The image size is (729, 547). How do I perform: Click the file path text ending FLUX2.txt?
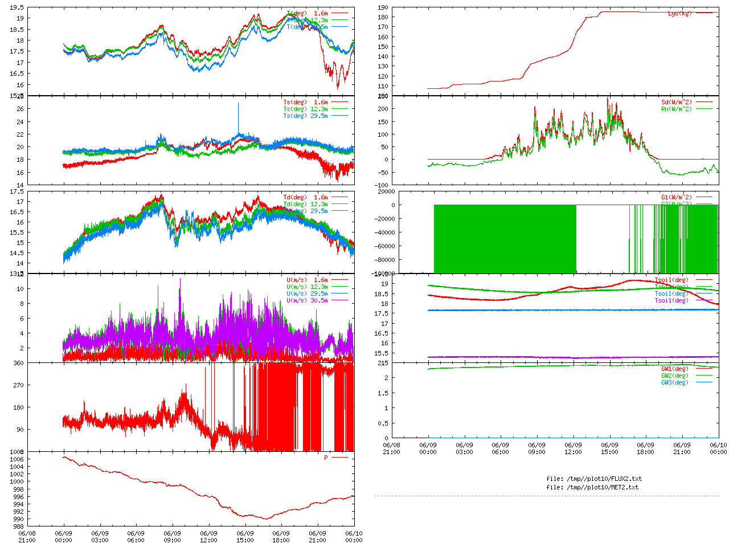pos(593,479)
